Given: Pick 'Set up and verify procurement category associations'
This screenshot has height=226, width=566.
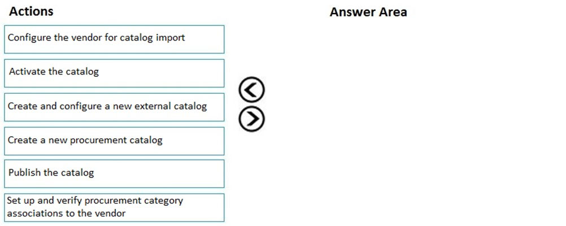Looking at the screenshot, I should pos(114,207).
